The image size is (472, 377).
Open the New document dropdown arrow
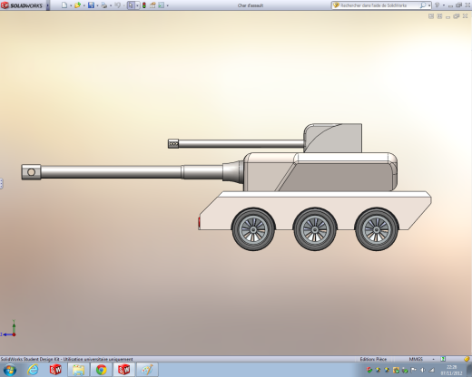[x=71, y=5]
